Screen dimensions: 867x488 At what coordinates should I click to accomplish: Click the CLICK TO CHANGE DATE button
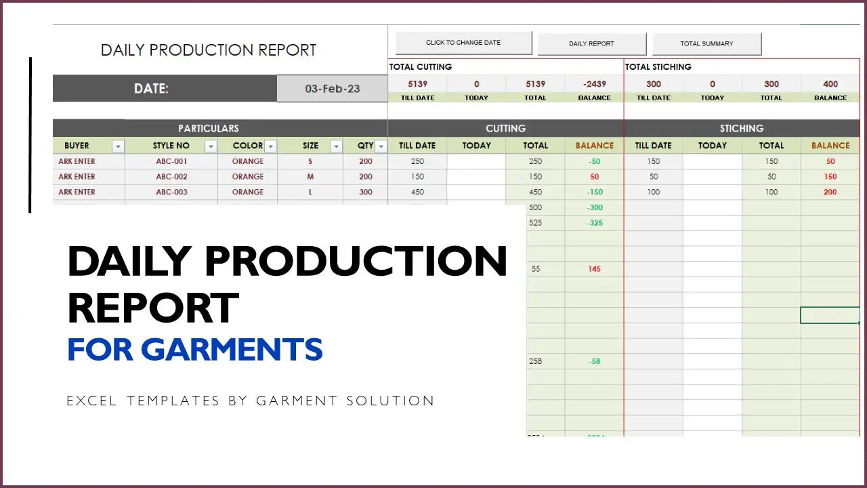[463, 42]
